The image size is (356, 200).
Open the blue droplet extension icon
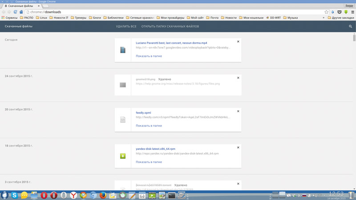(x=332, y=12)
